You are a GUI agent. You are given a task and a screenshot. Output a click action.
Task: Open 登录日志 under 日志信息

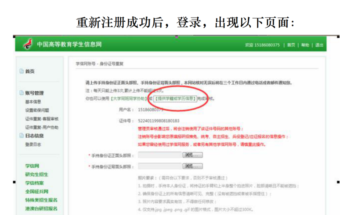pos(33,144)
